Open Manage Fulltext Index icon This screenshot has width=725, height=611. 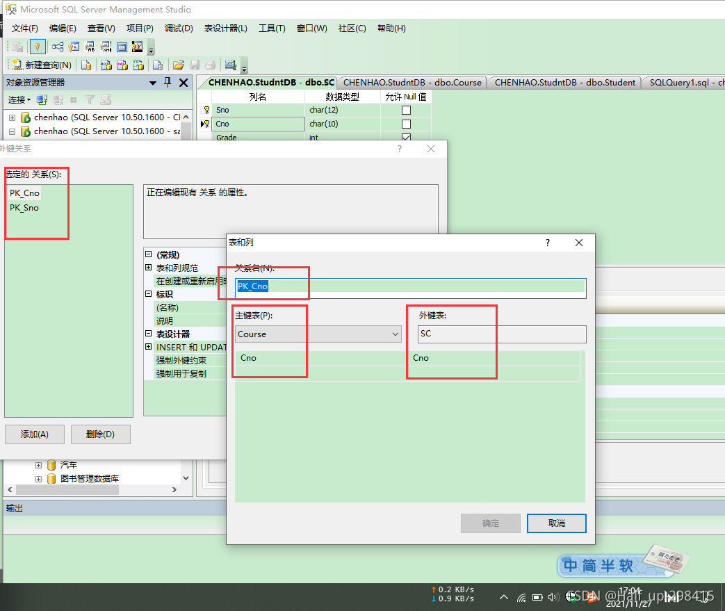coord(90,47)
